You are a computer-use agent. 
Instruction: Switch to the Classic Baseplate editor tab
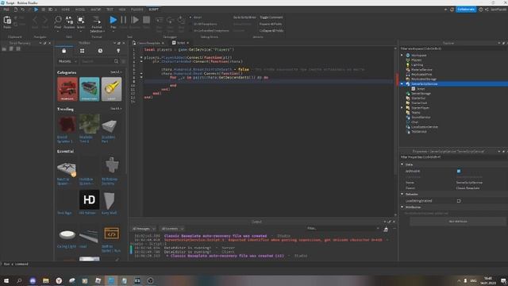point(148,43)
